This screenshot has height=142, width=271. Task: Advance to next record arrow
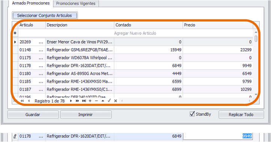point(71,101)
